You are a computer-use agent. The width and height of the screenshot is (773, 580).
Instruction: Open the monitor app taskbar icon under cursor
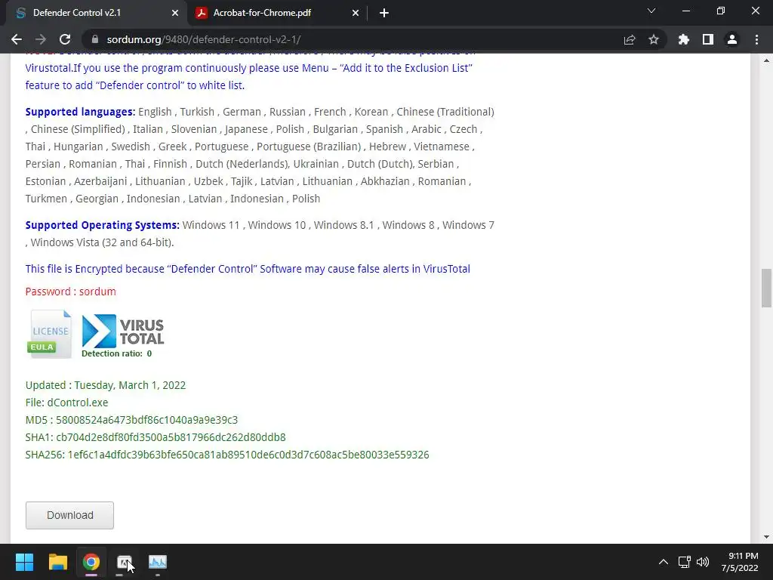pos(125,562)
